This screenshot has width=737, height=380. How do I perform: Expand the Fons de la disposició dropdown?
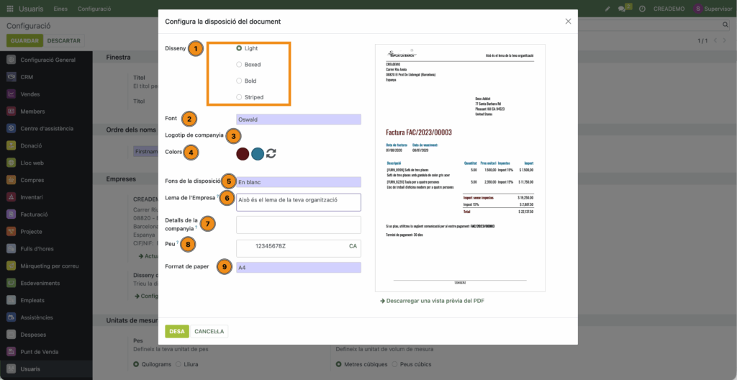coord(298,182)
